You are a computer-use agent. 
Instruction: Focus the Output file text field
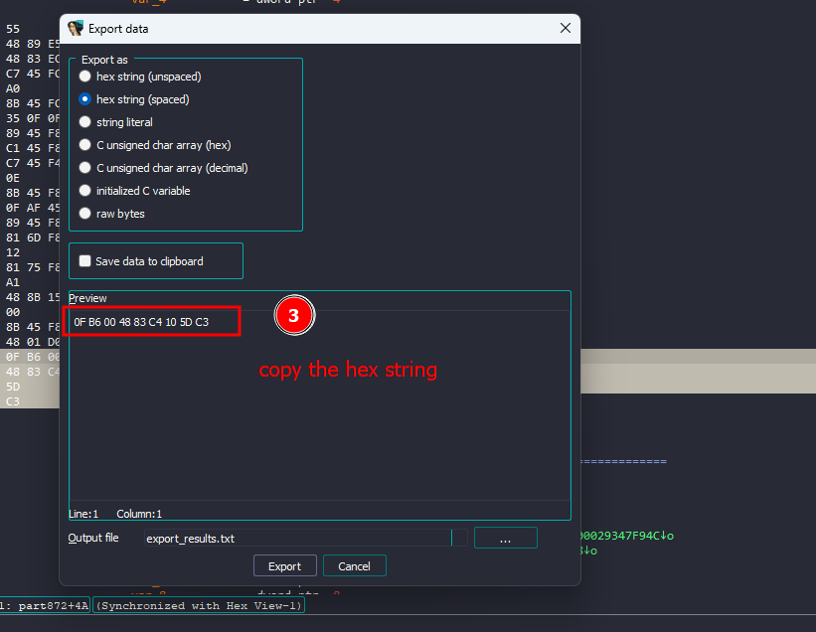[296, 539]
